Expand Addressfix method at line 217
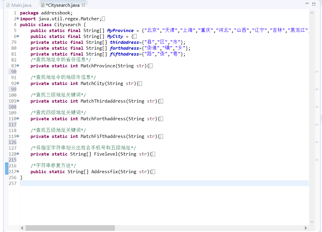Viewport: 322px width, 232px height. (18, 171)
